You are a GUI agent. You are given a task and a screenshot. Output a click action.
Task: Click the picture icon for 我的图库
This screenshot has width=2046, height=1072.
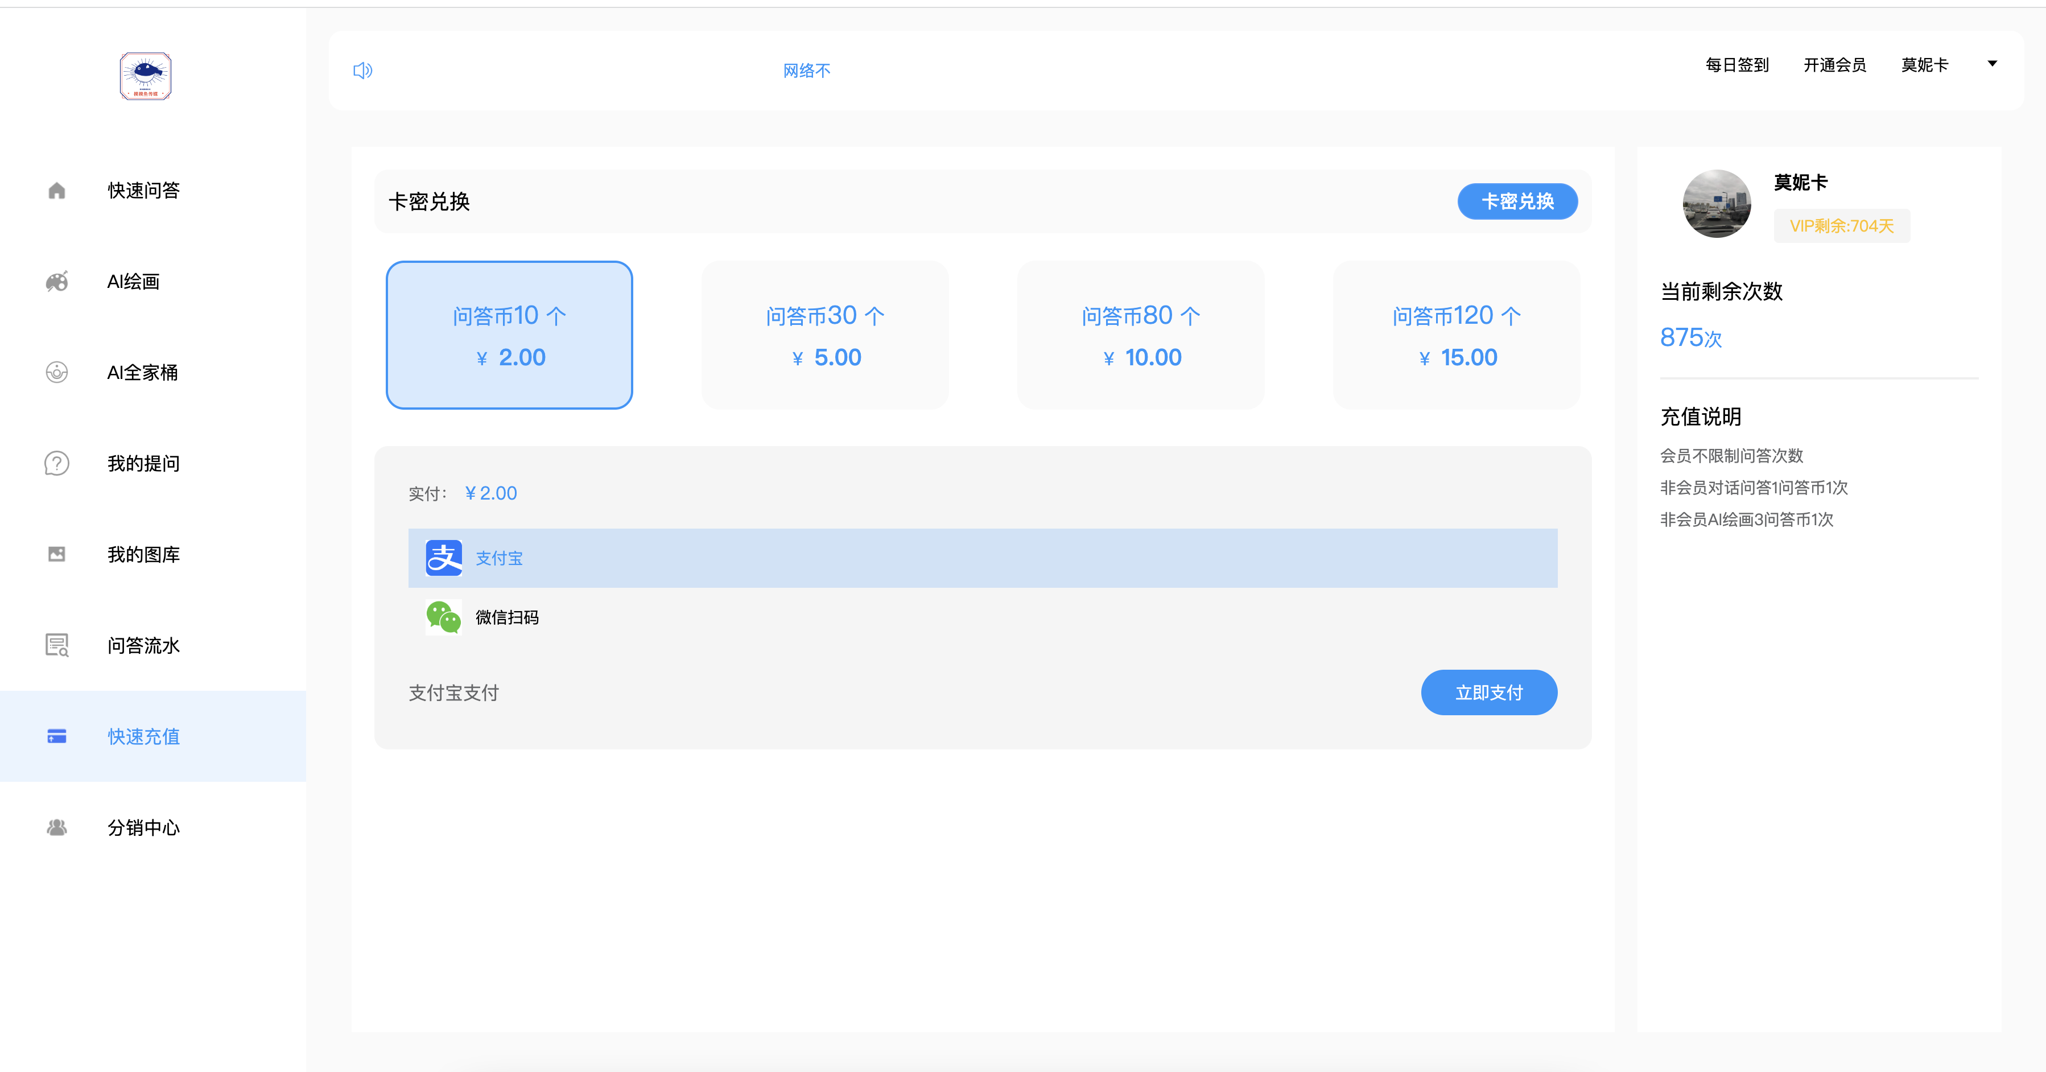56,554
